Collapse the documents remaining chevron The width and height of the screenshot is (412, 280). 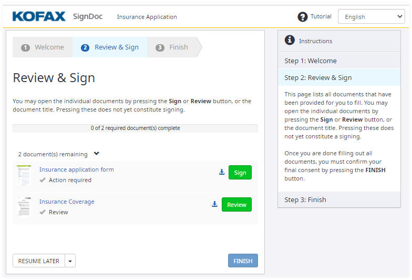(97, 154)
